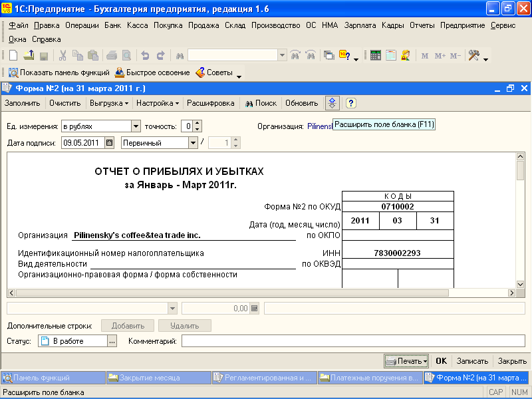Click the M memory button

click(x=425, y=56)
